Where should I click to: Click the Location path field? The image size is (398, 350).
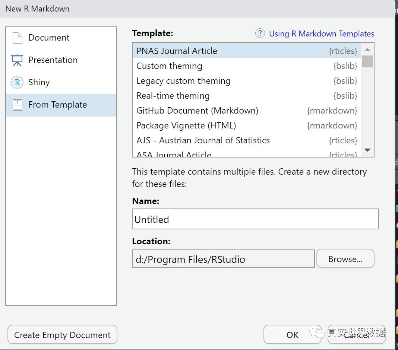click(x=223, y=259)
